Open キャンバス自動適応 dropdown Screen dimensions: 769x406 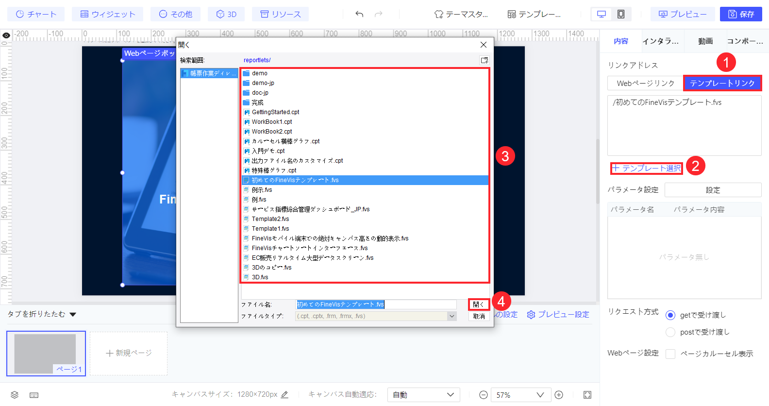(x=424, y=395)
